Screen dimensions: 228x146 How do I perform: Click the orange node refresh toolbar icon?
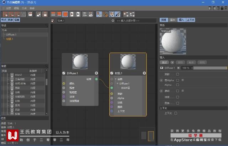pyautogui.click(x=105, y=14)
